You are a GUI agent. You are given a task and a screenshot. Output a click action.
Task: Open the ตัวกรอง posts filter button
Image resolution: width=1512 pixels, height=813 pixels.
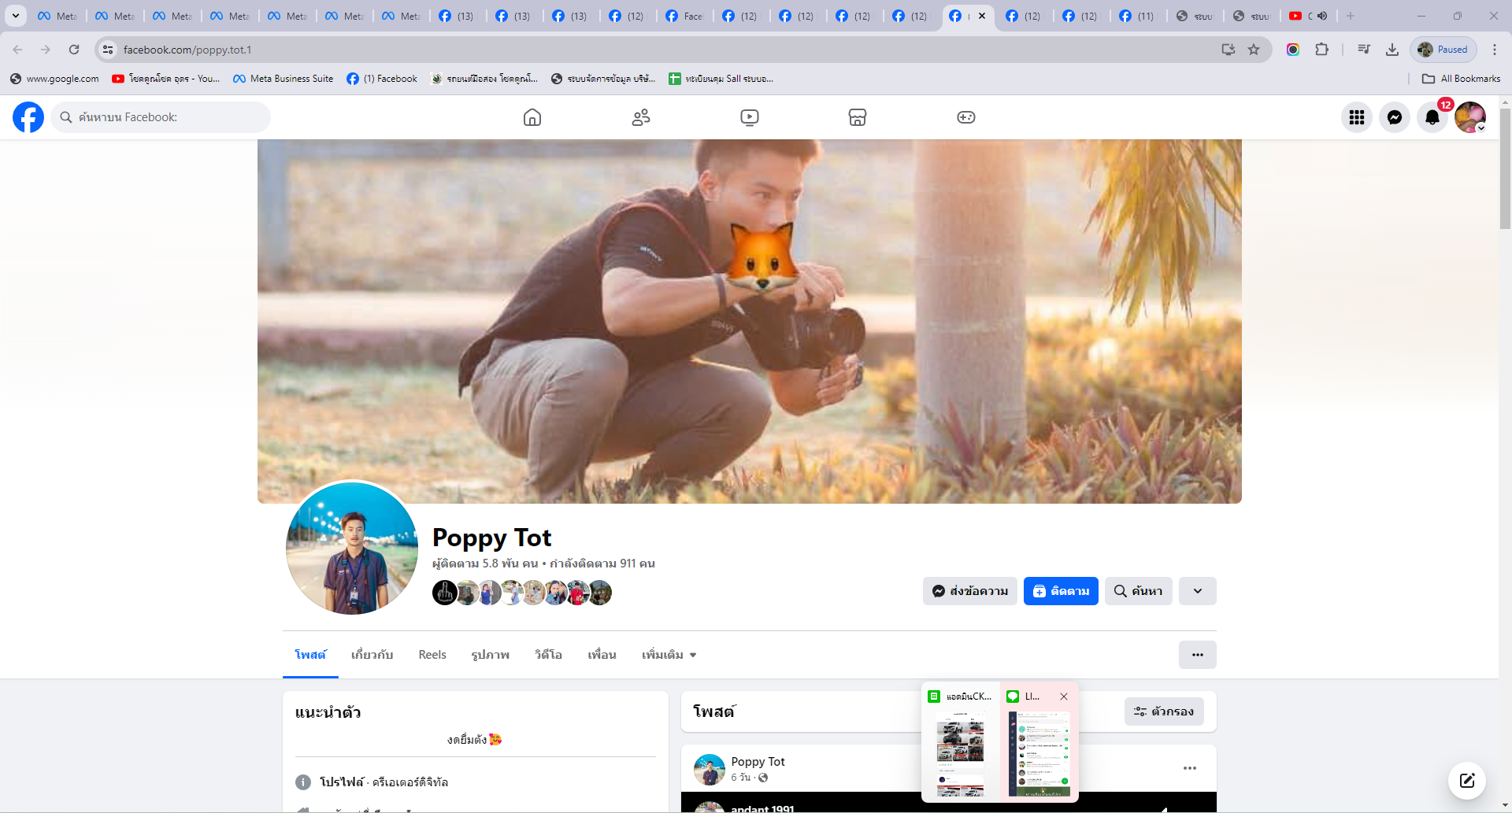(1164, 711)
